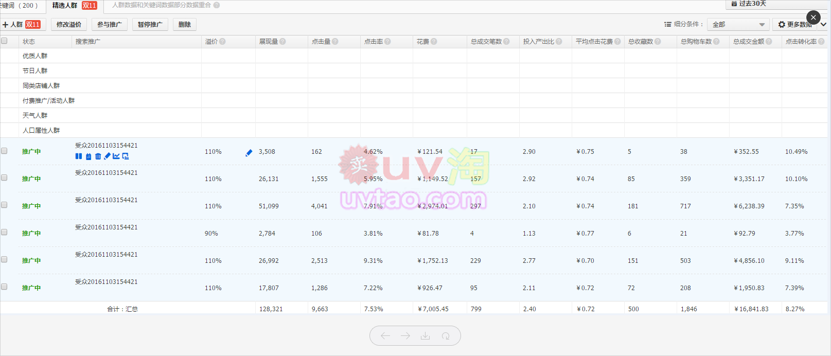The width and height of the screenshot is (831, 356).
Task: Click the 推广中 status in 2,784 row
Action: 31,234
